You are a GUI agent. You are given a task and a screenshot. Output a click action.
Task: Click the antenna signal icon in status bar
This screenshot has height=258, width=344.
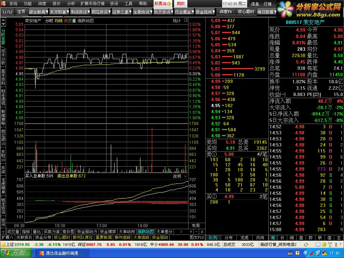pos(330,245)
